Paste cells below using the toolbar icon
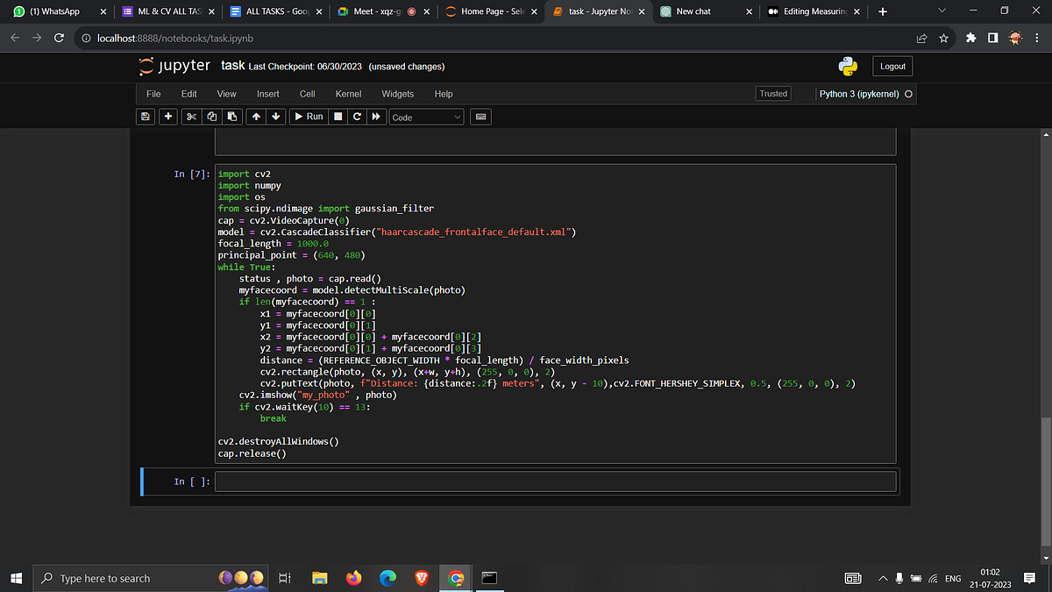The width and height of the screenshot is (1052, 592). (232, 117)
